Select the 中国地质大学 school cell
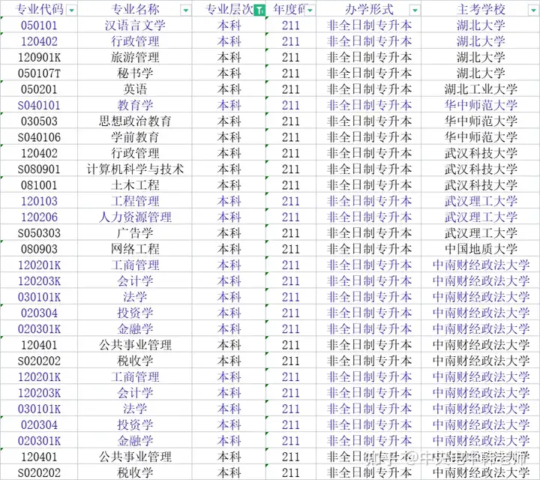 tap(481, 249)
